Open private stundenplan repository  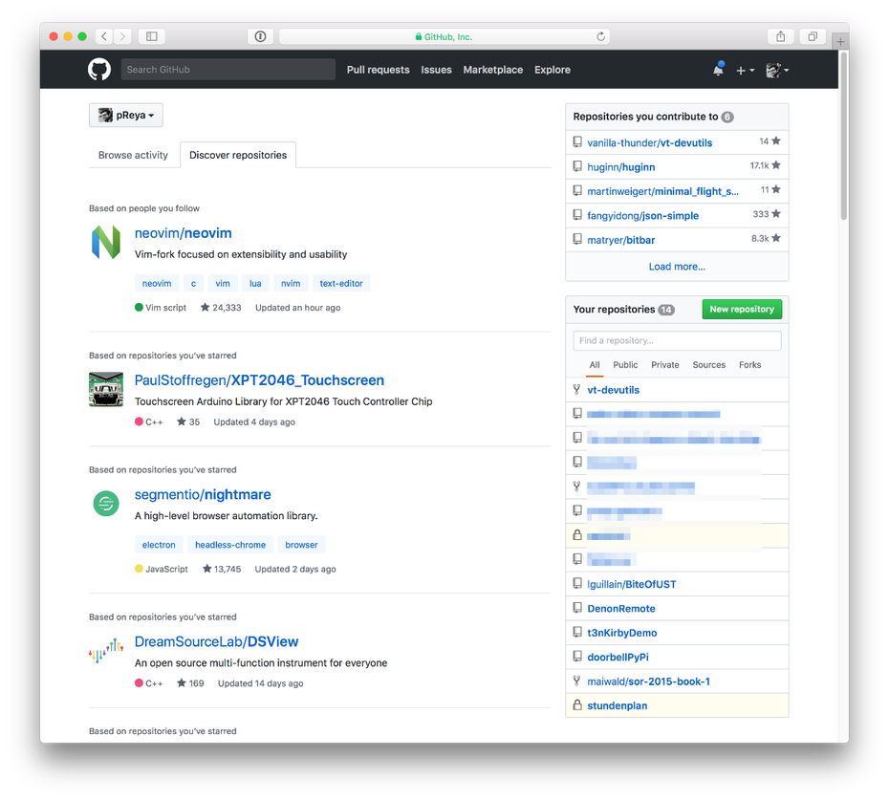pos(617,706)
